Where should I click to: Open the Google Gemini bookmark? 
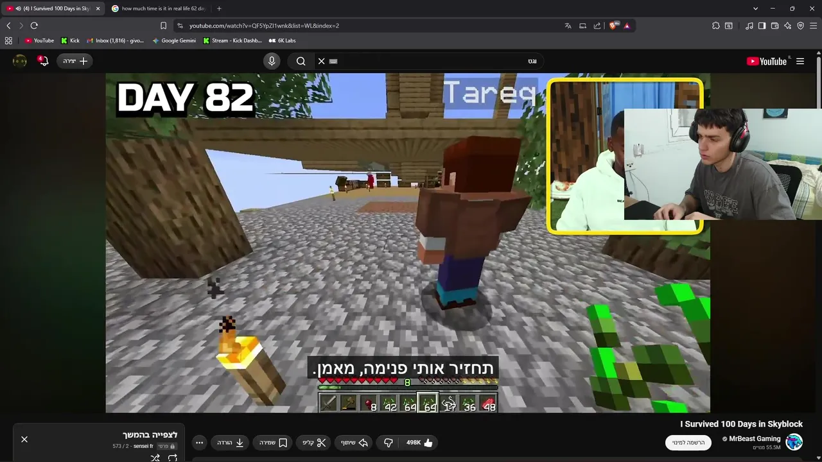point(174,40)
